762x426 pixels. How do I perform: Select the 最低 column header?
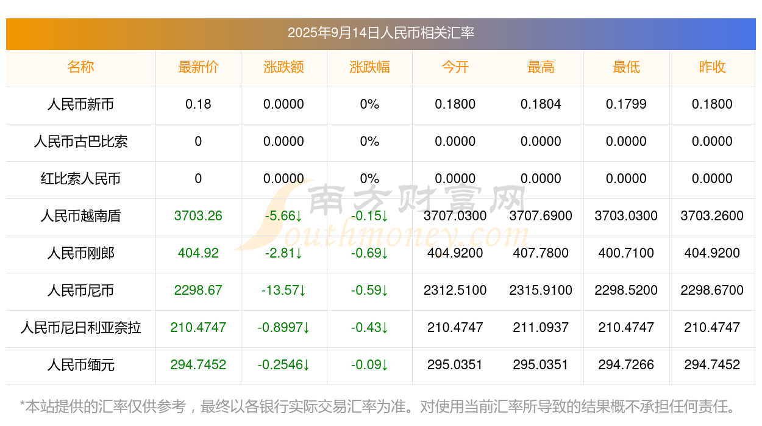point(626,67)
